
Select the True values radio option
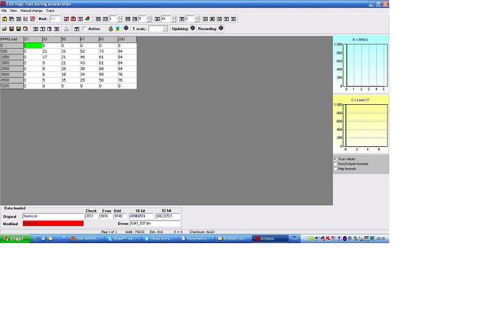pos(335,159)
